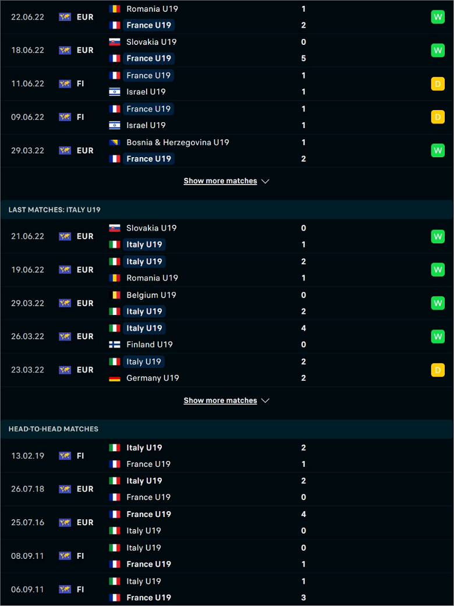The width and height of the screenshot is (454, 606).
Task: Click the Romania flag in 19.06.22 Italy match
Action: click(x=115, y=278)
